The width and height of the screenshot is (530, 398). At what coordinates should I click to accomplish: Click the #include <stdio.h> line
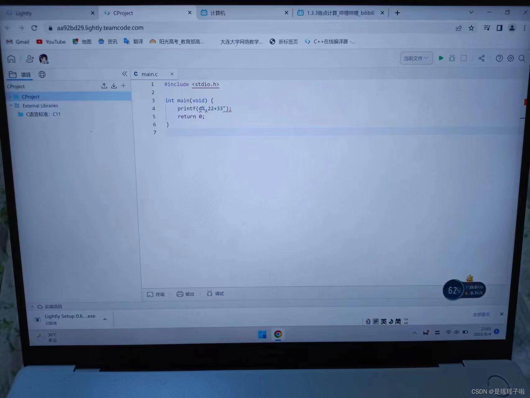pyautogui.click(x=192, y=84)
